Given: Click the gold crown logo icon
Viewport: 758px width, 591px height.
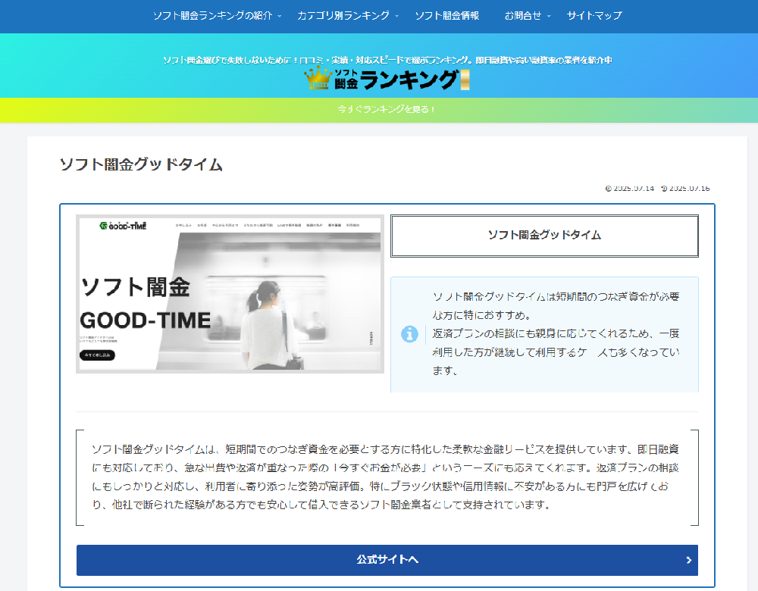Looking at the screenshot, I should tap(318, 78).
